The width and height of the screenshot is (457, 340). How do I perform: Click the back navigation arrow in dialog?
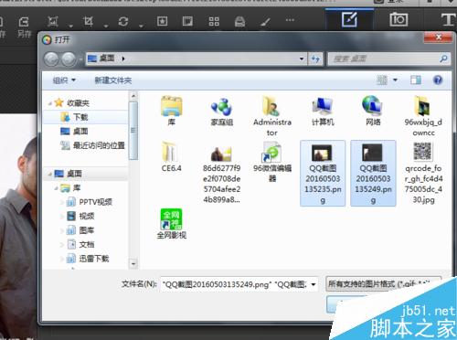click(x=51, y=59)
